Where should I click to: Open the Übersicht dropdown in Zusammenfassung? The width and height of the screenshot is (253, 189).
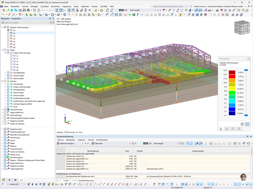click(130, 143)
